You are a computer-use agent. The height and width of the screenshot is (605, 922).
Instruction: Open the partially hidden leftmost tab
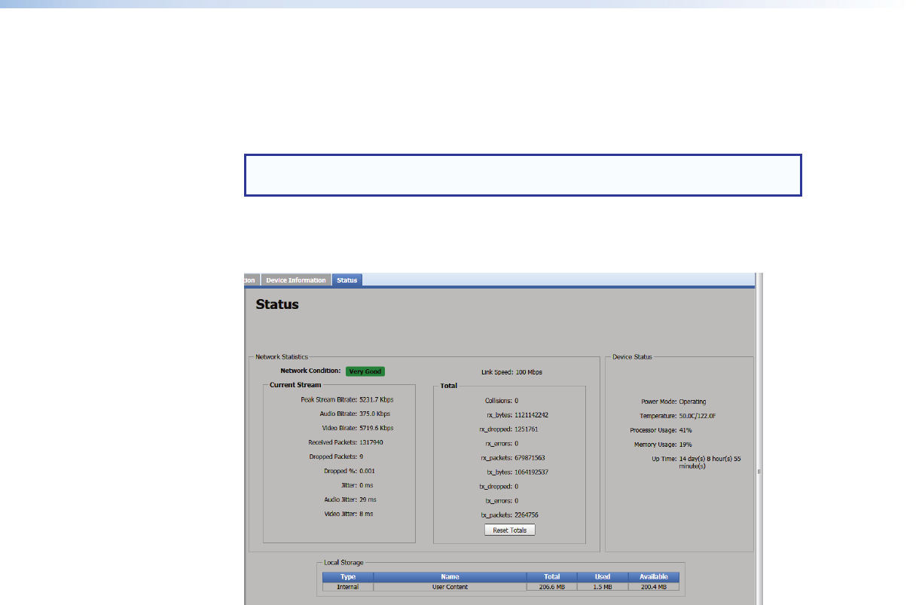pyautogui.click(x=251, y=280)
